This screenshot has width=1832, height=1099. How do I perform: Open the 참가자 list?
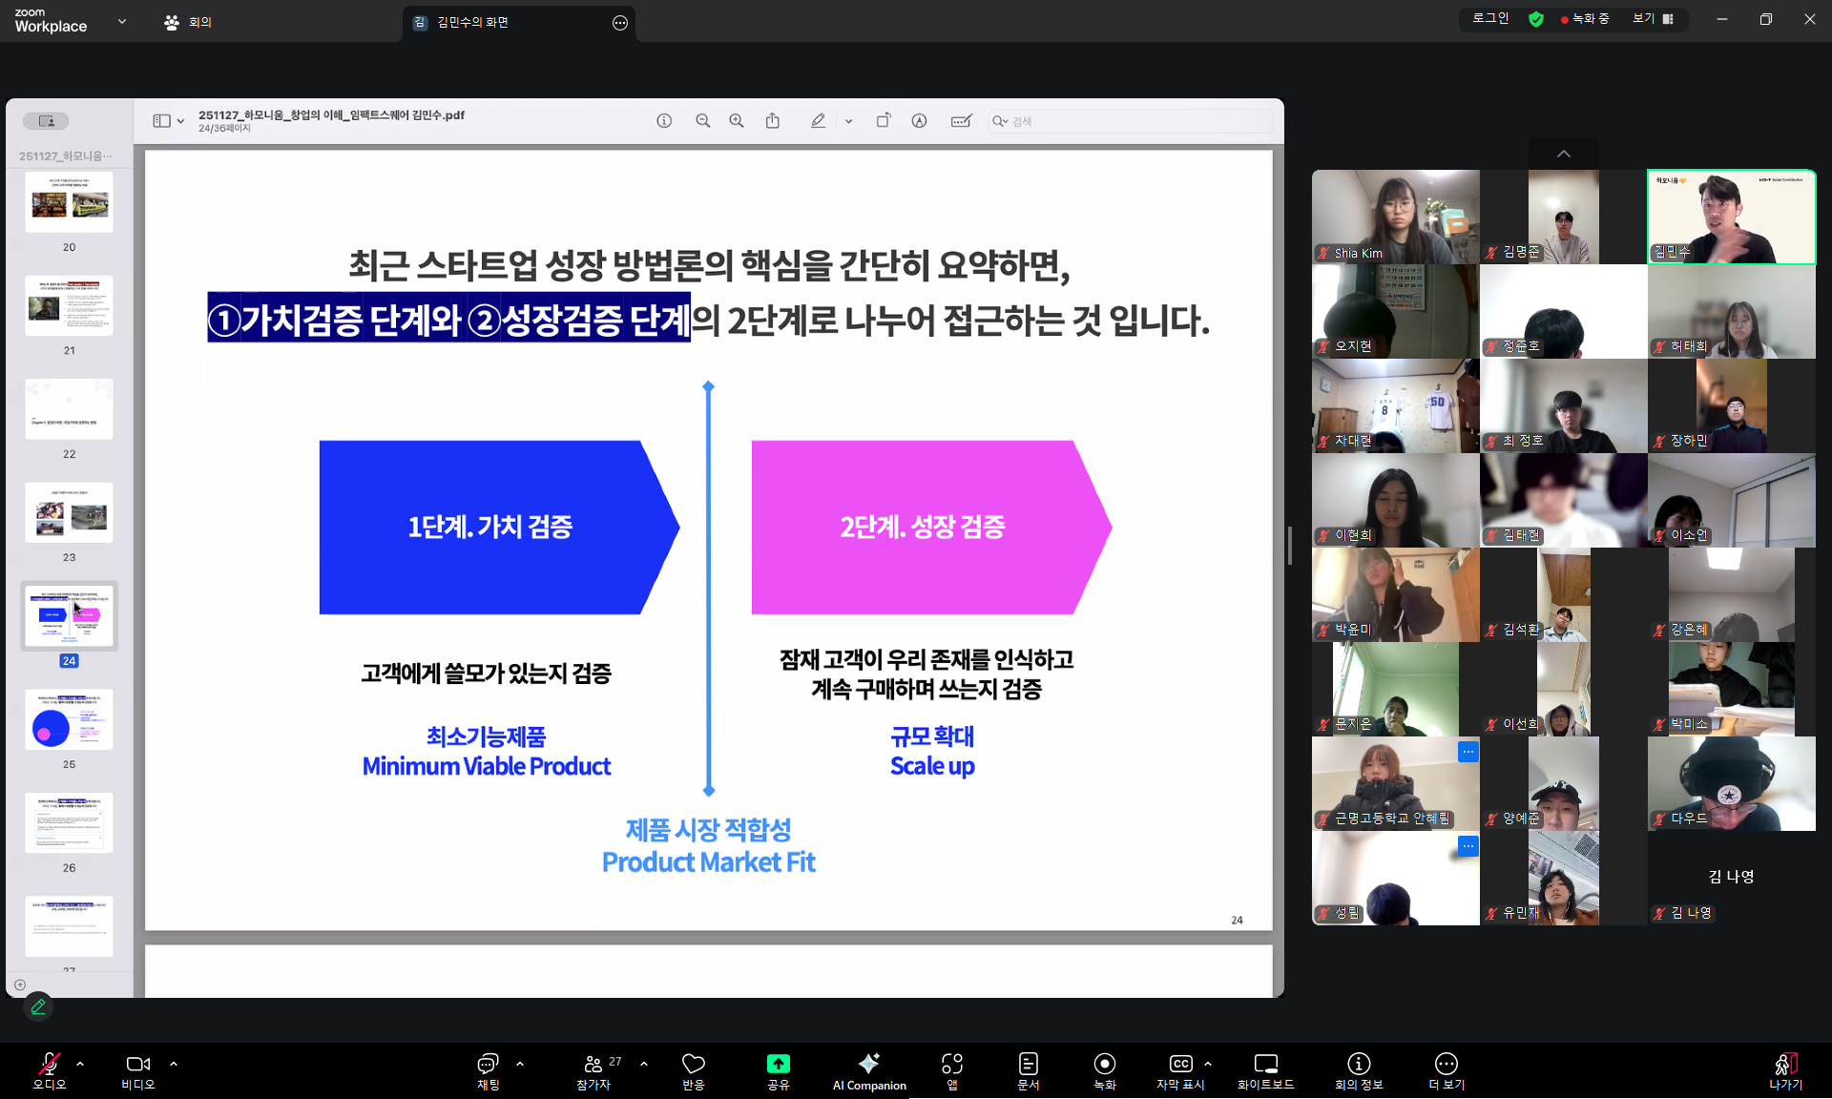(593, 1069)
